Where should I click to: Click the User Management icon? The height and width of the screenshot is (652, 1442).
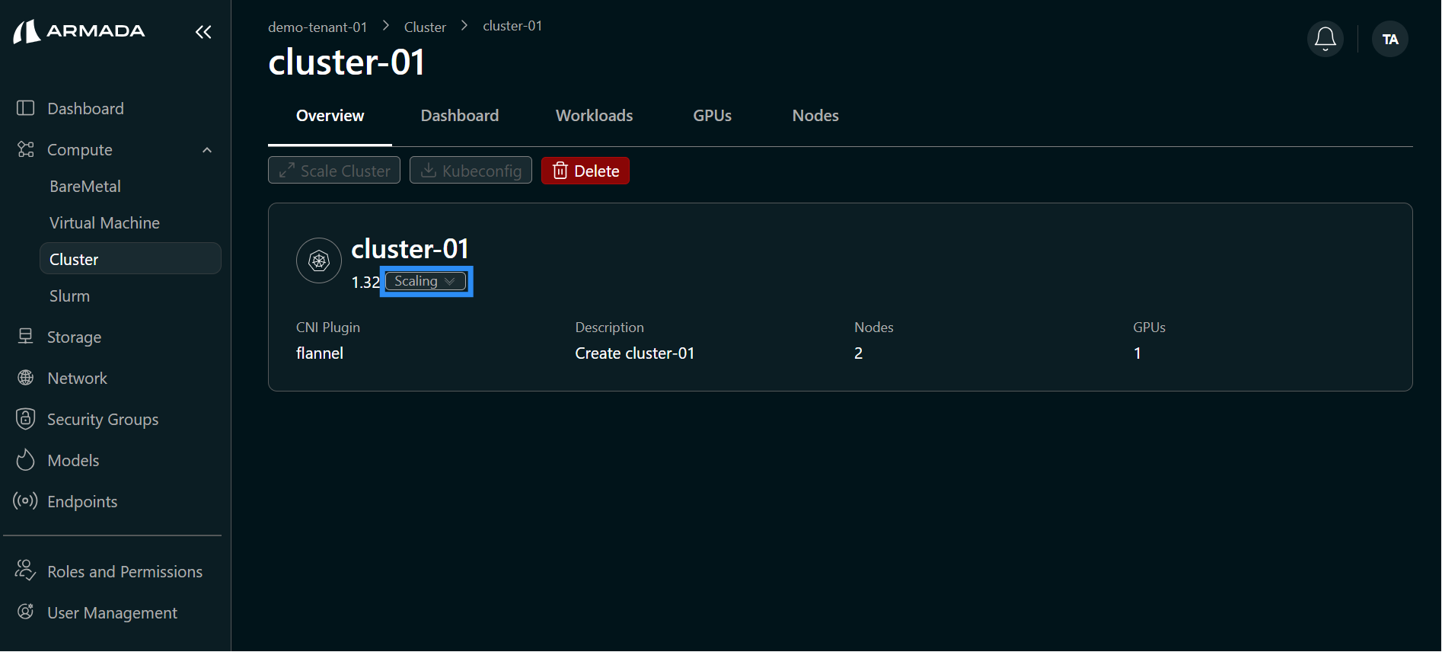point(26,612)
